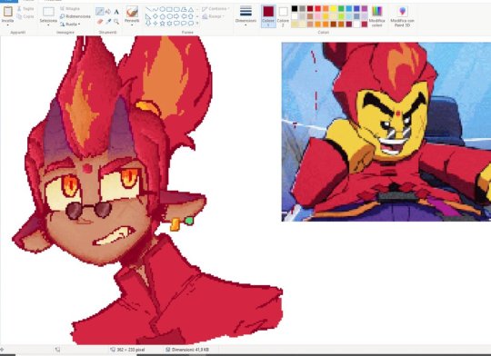Click the LEGO reference image on canvas
This screenshot has height=356, width=491.
click(386, 132)
